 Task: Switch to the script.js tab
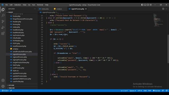click(x=59, y=9)
